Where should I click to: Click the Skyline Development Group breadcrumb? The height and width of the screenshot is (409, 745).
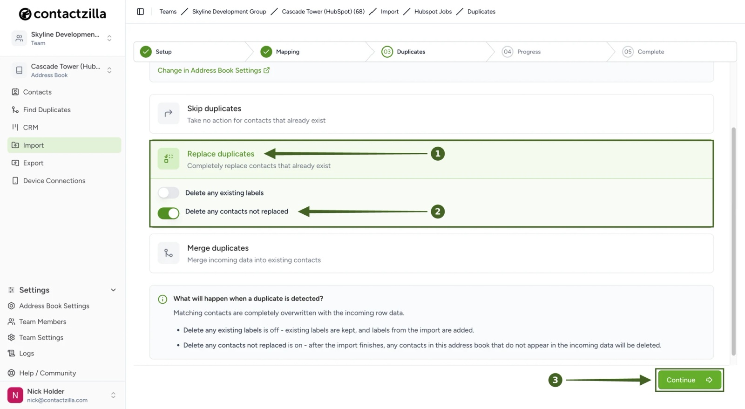(229, 12)
